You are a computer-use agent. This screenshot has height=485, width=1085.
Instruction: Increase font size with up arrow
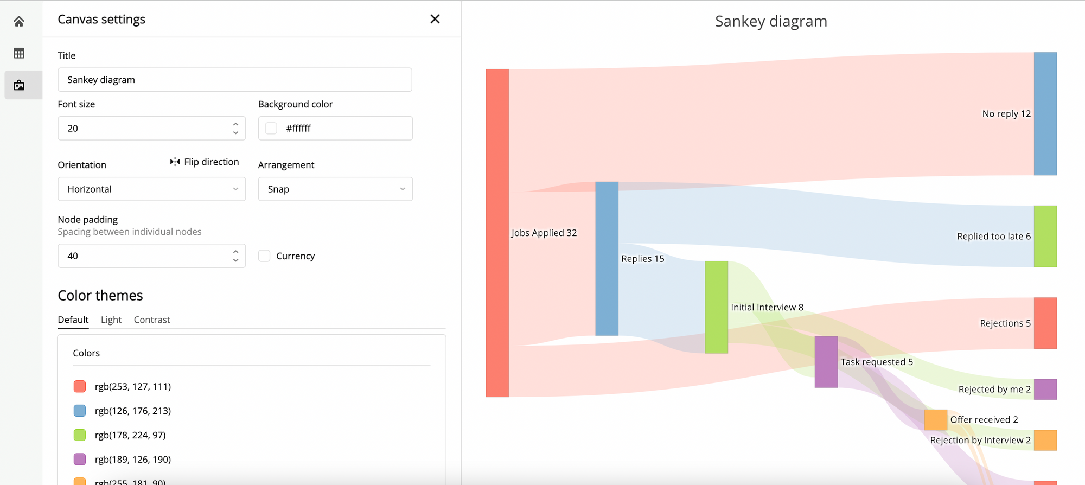[x=235, y=124]
